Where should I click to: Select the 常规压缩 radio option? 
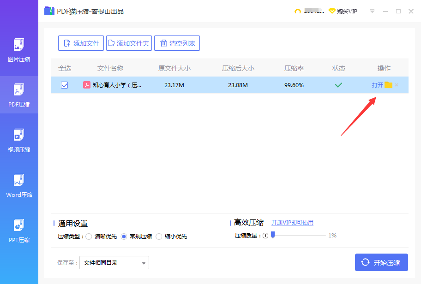pos(124,236)
